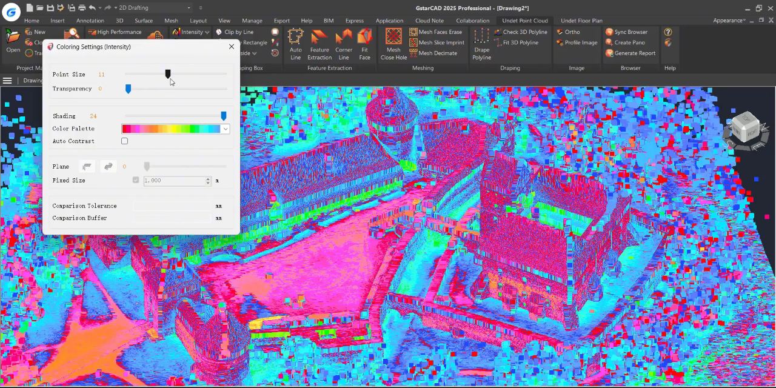Click the Print icon in quick access toolbar
The image size is (776, 388).
82,8
